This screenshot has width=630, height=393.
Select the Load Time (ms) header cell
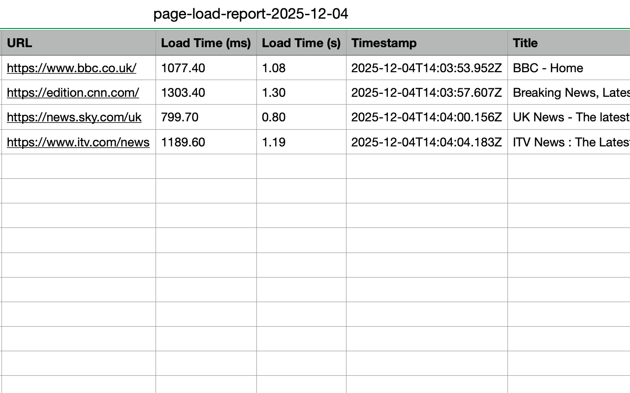pos(206,43)
